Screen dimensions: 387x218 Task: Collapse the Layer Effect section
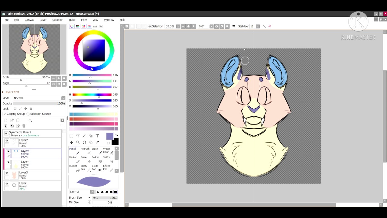[x=3, y=92]
